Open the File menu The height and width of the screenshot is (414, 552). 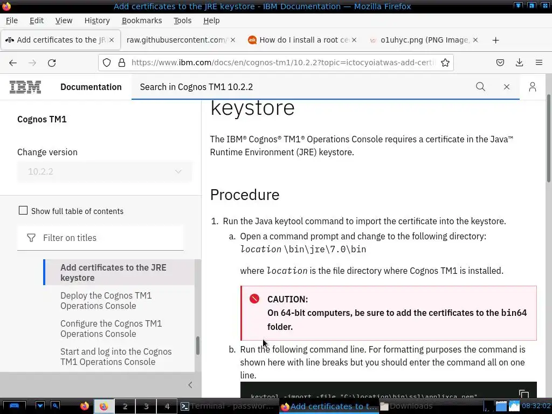(x=12, y=21)
